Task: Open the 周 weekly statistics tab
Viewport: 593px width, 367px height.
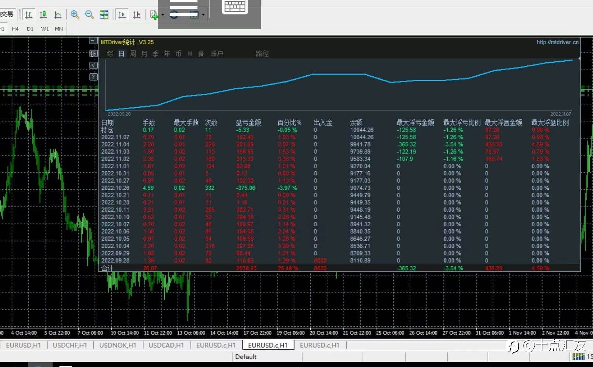Action: pos(133,54)
